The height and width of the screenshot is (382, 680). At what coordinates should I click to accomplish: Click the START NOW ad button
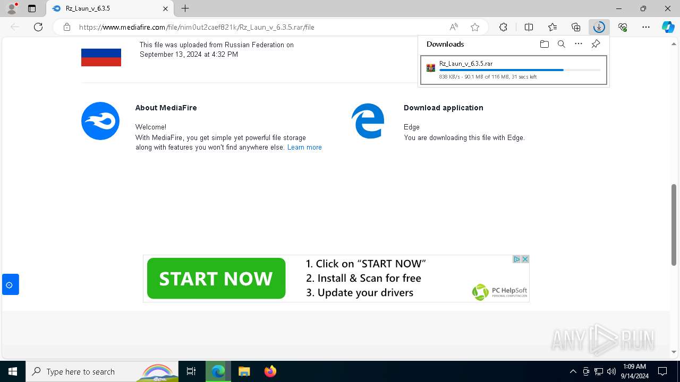click(216, 279)
